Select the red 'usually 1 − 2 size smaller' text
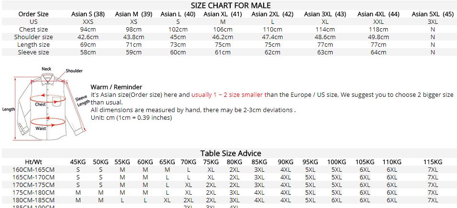The image size is (457, 208). point(227,95)
